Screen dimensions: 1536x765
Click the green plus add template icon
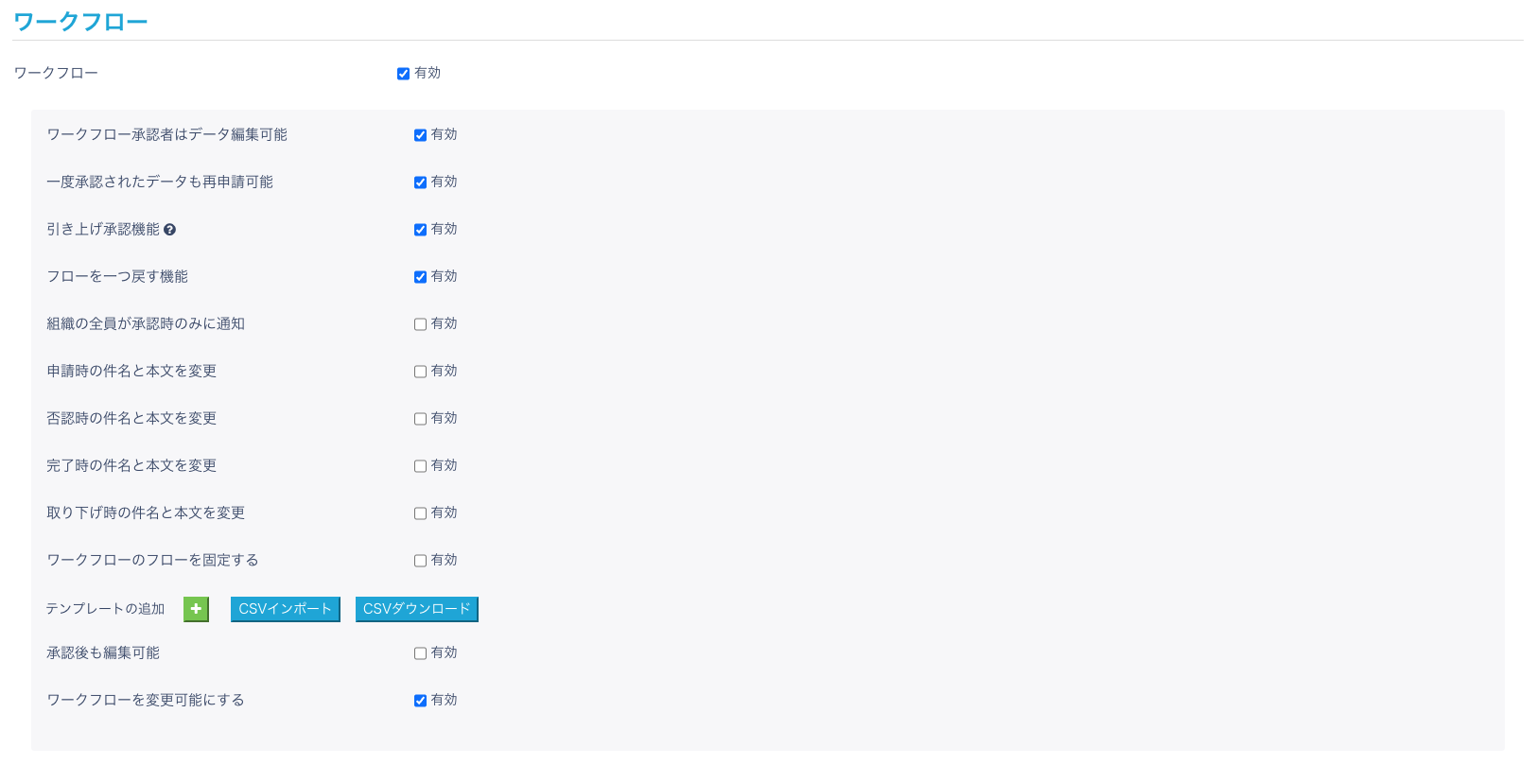pyautogui.click(x=196, y=609)
